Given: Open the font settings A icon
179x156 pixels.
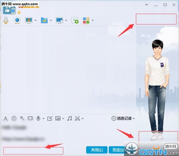Looking at the screenshot, I should point(5,118).
